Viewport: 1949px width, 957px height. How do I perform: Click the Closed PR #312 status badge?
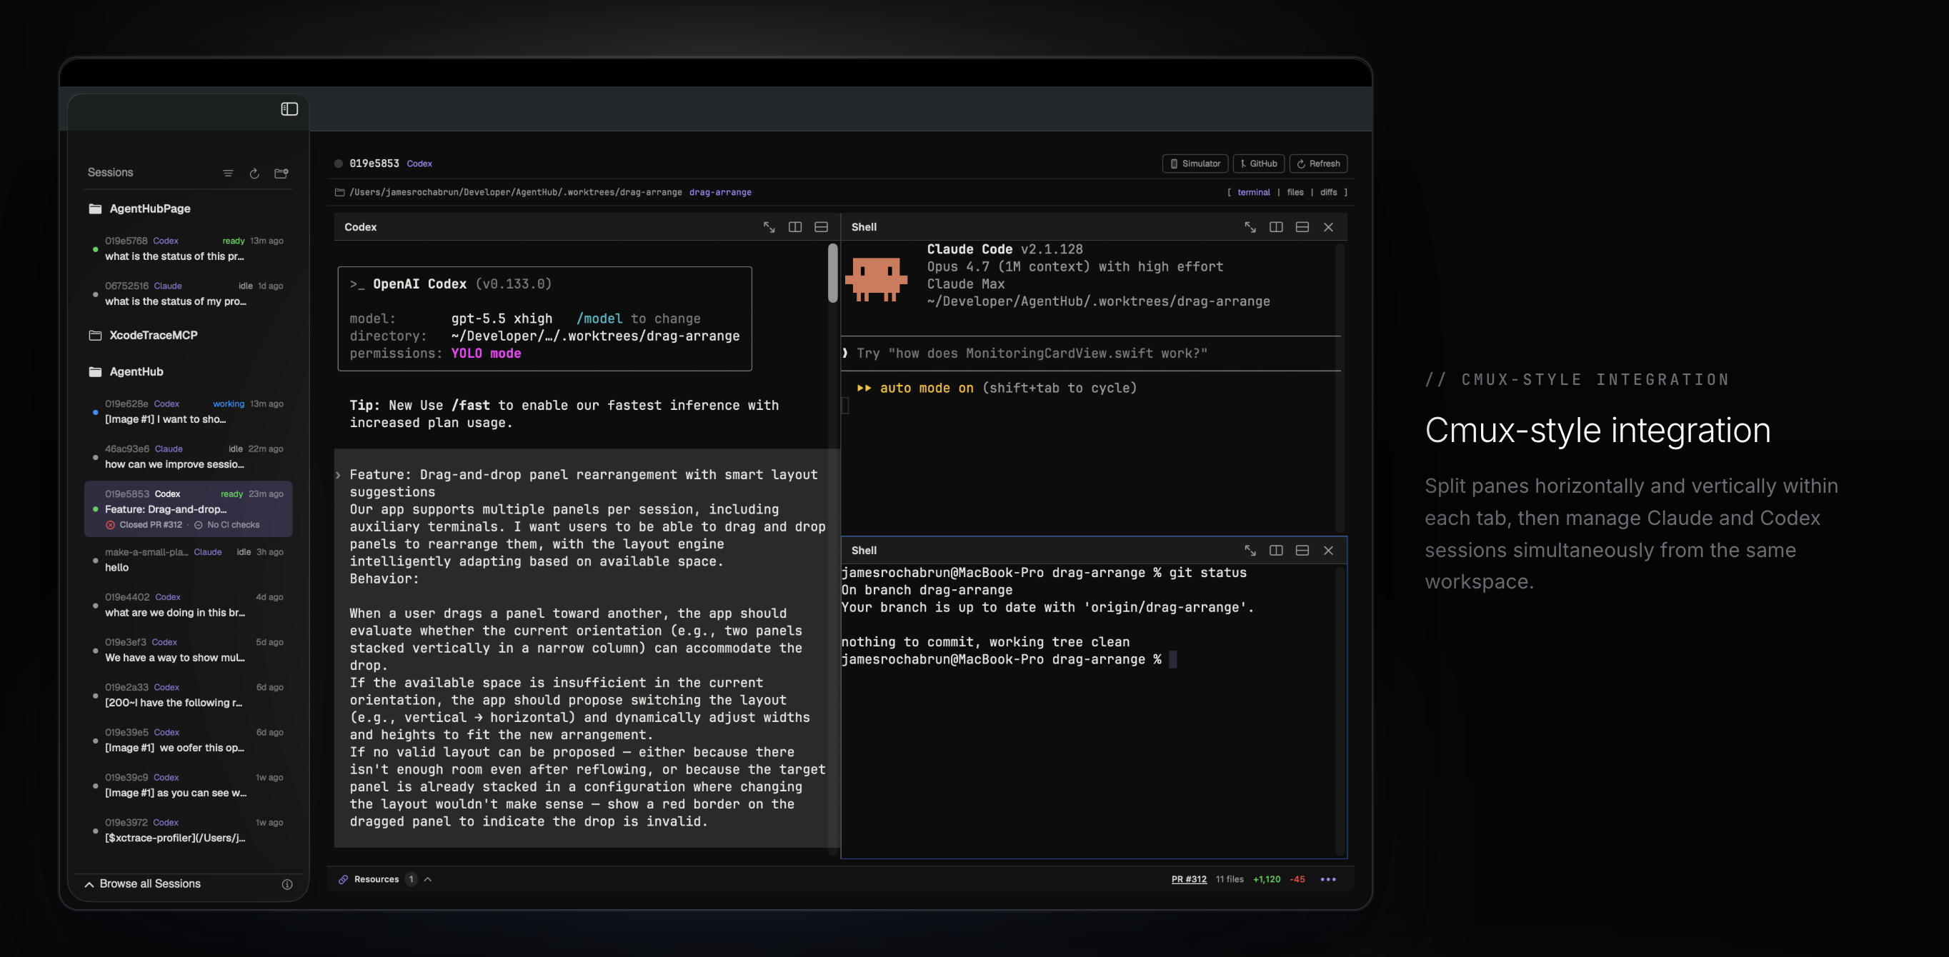click(144, 525)
